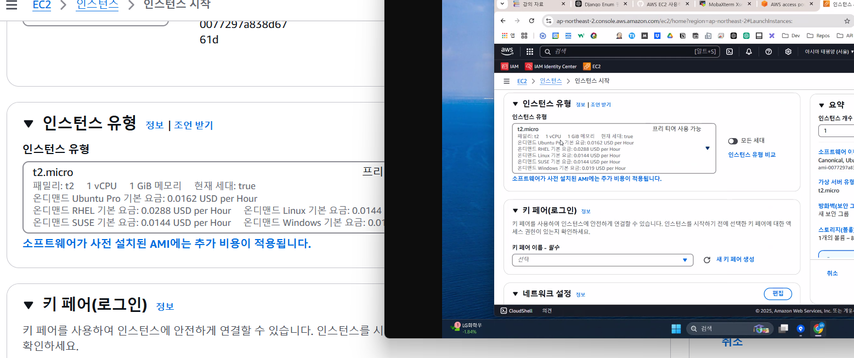This screenshot has height=358, width=854.
Task: Open LG화학우 stock widget on taskbar
Action: pos(466,328)
